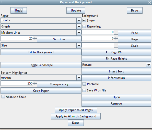Open the Medium Lines dropdown
Viewport: 152px width, 130px height.
[41, 33]
